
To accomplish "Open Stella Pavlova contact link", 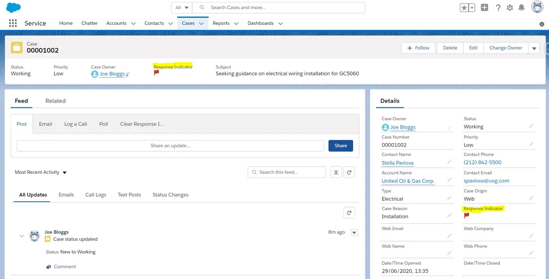I will (x=398, y=163).
